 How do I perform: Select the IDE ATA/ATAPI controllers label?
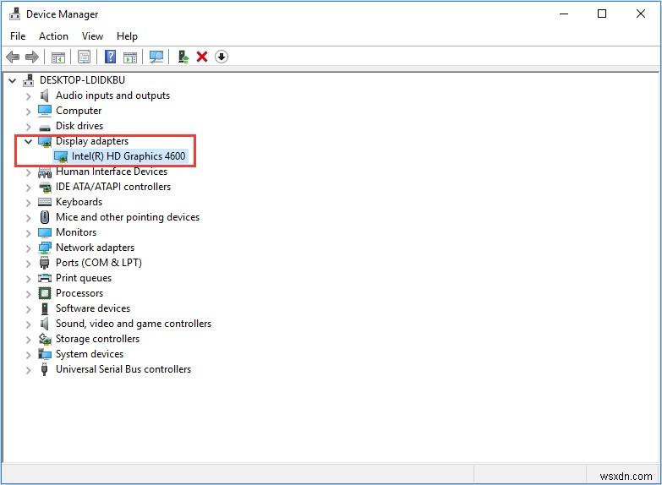113,187
